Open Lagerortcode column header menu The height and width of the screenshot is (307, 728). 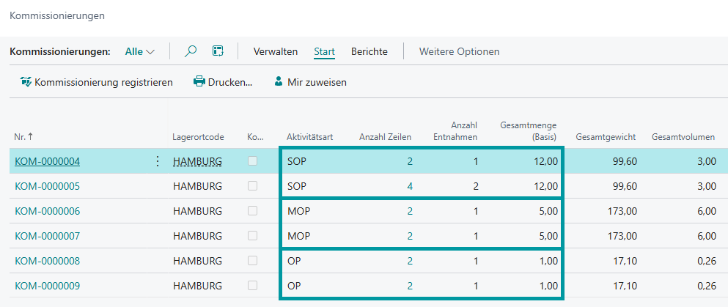[x=198, y=137]
